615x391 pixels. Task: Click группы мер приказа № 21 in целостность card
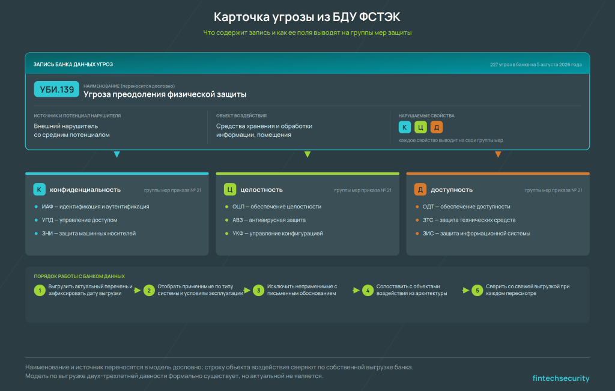(x=363, y=190)
